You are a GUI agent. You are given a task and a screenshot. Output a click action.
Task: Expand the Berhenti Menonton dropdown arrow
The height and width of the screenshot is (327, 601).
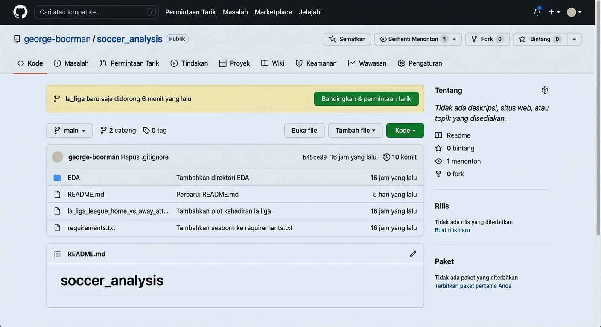pyautogui.click(x=455, y=39)
